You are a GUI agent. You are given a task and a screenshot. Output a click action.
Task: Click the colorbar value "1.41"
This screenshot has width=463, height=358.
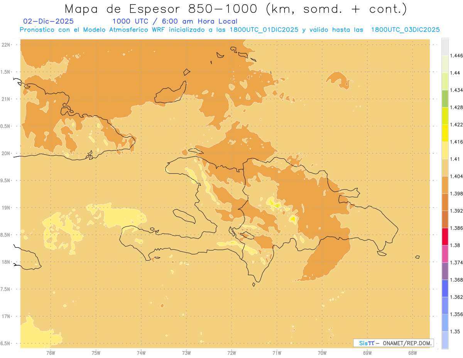click(455, 159)
